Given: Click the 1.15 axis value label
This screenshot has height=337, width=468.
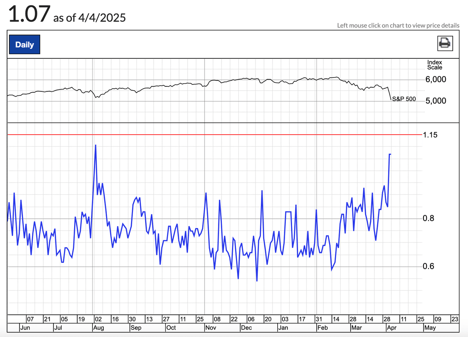Looking at the screenshot, I should click(430, 135).
